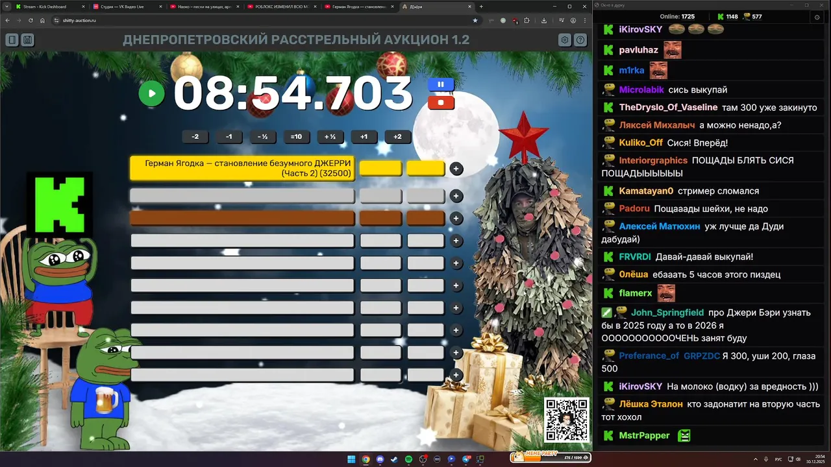Viewport: 831px width, 467px height.
Task: Reload the shitty-auction.ru page
Action: click(x=31, y=20)
